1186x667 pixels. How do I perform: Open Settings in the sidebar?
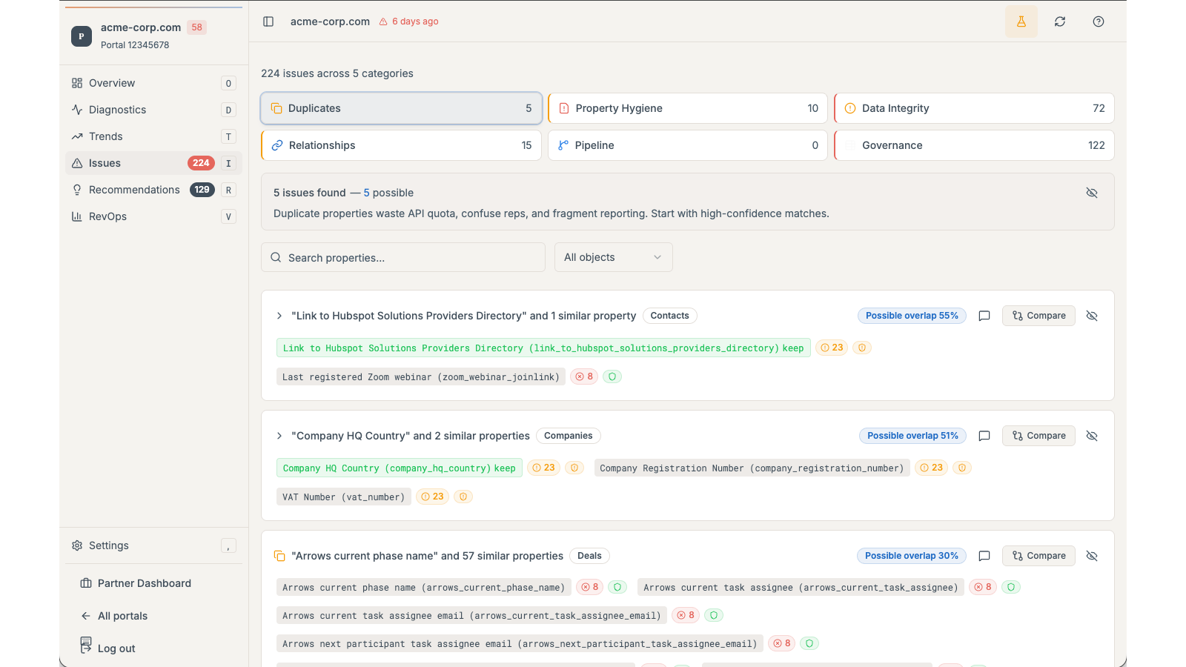pyautogui.click(x=153, y=545)
